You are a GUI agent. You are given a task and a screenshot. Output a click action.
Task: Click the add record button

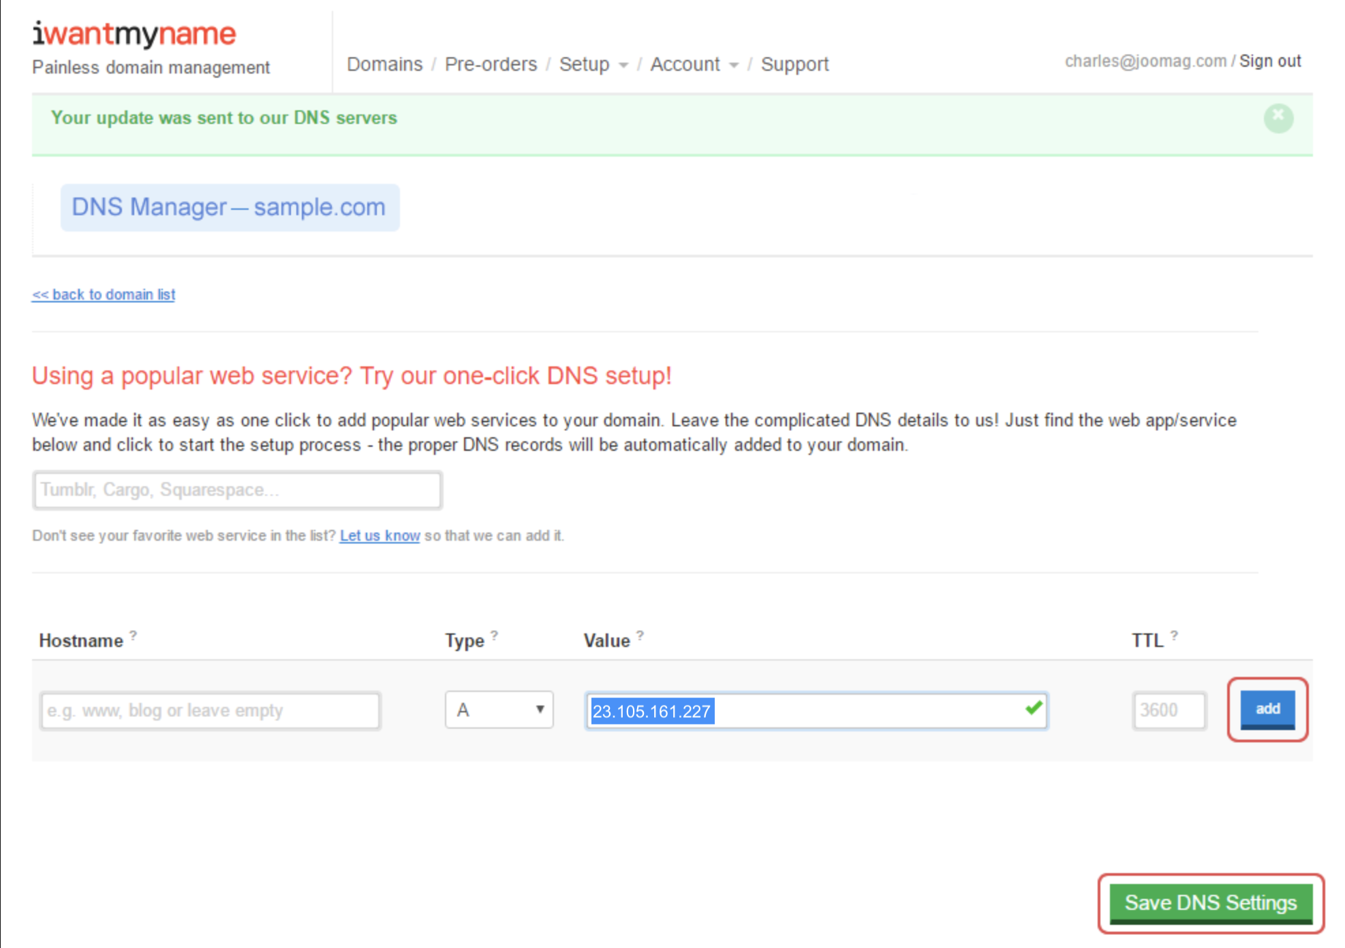pos(1267,709)
